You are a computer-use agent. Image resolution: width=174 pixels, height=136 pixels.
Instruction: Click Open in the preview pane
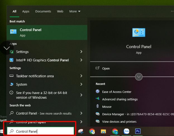(106, 68)
